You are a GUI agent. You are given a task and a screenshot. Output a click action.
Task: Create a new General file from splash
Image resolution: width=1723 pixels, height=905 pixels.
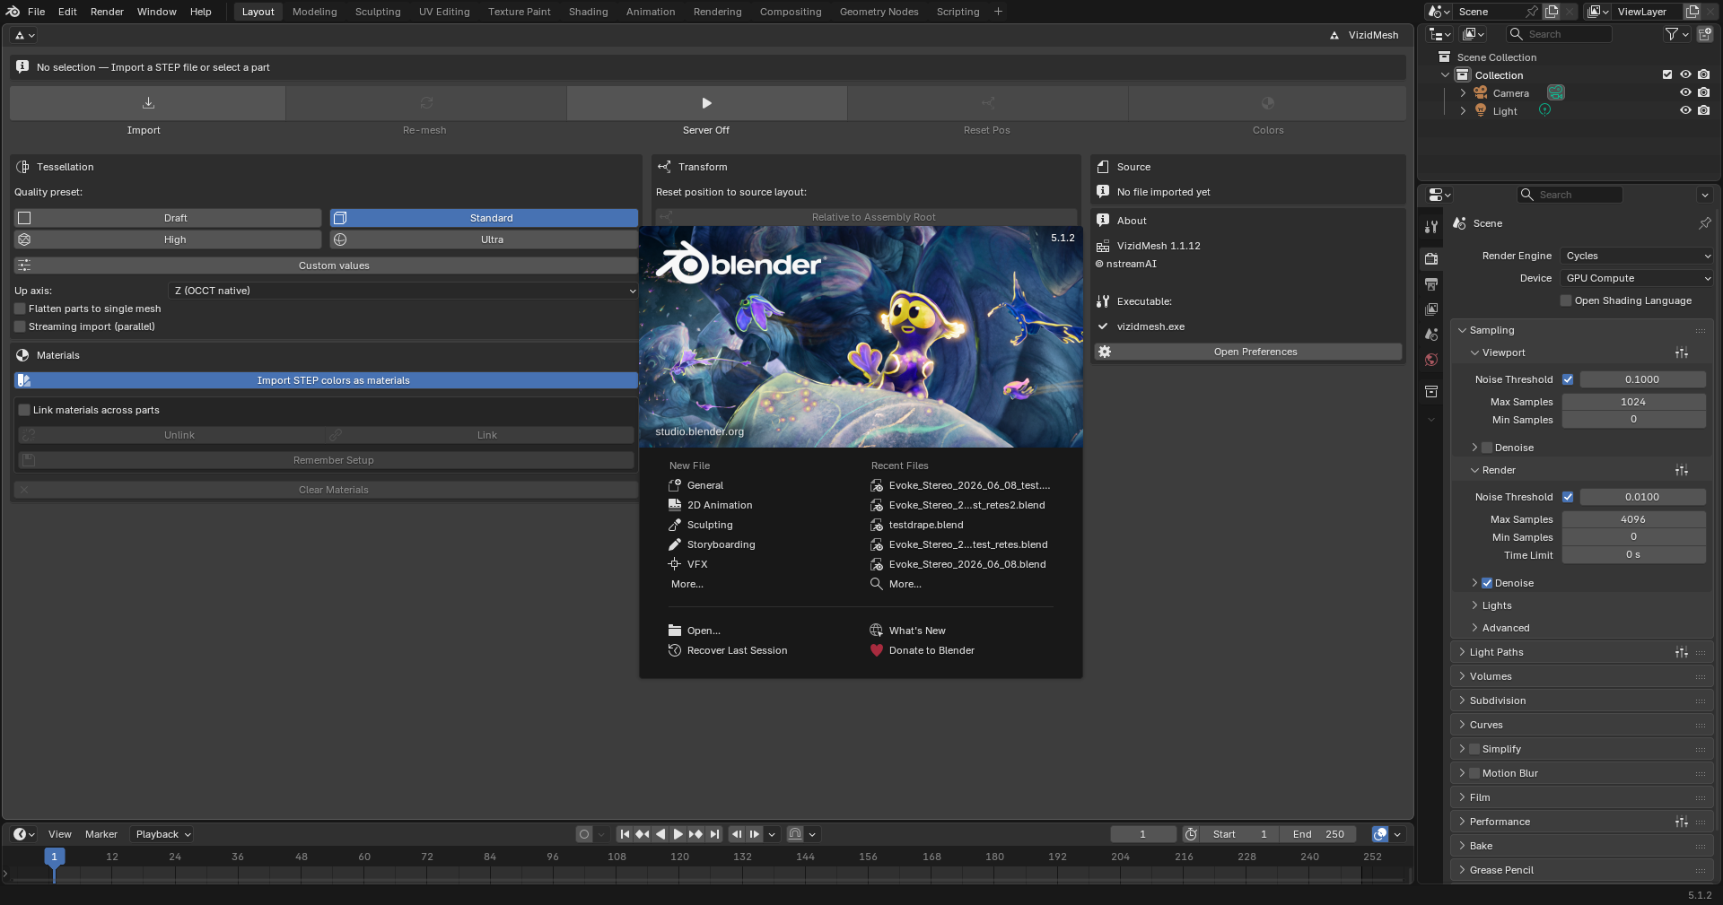pyautogui.click(x=705, y=485)
